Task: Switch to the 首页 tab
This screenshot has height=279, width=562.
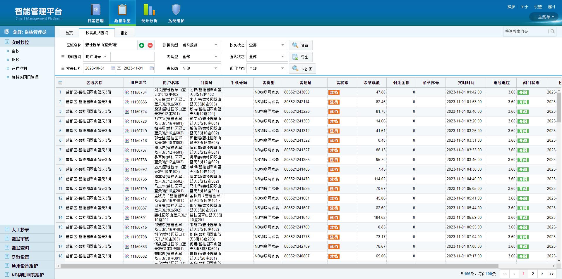Action: coord(69,33)
